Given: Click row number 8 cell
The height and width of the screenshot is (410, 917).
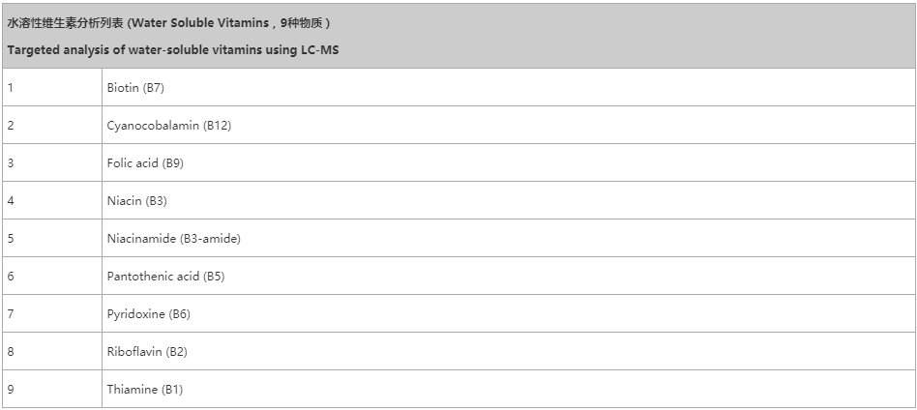Looking at the screenshot, I should [51, 352].
